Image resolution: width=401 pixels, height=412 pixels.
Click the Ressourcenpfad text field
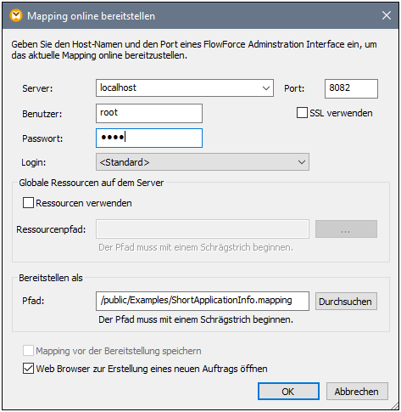click(203, 229)
